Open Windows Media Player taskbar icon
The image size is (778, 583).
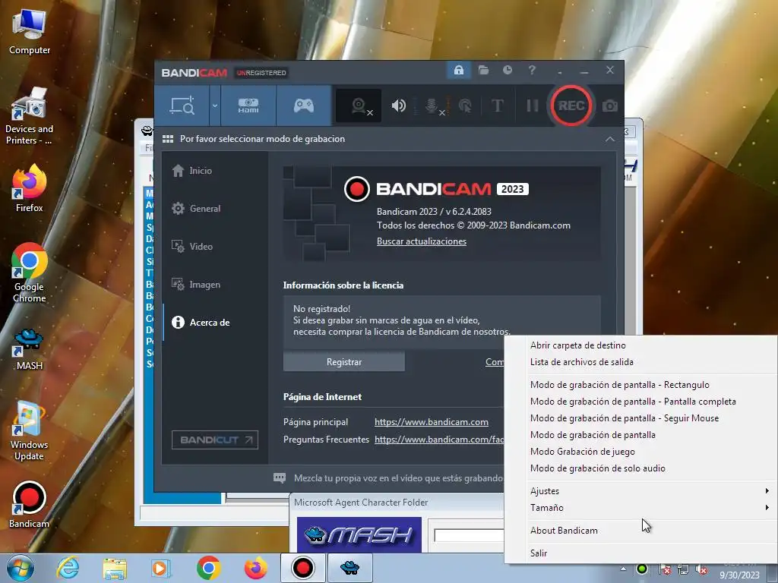tap(161, 568)
